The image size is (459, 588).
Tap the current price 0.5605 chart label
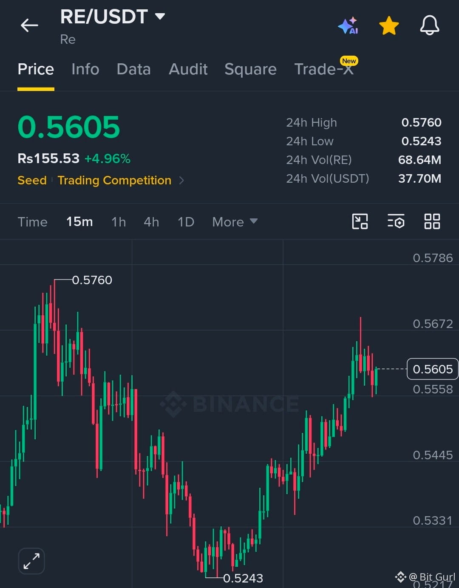point(433,369)
